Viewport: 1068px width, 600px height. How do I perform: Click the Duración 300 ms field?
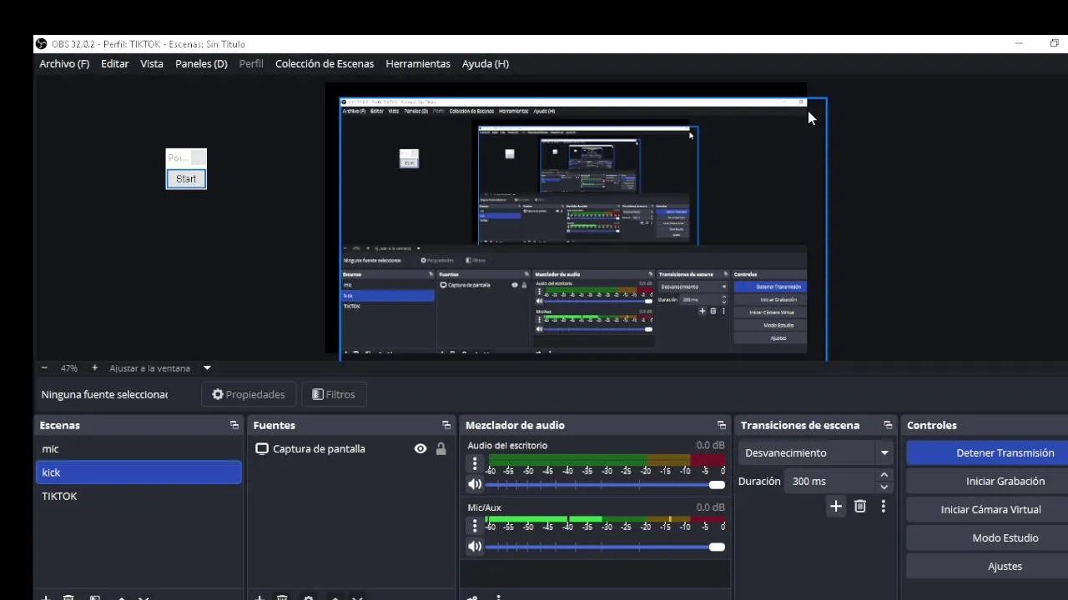829,481
